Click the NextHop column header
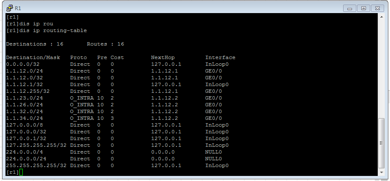 [x=163, y=57]
